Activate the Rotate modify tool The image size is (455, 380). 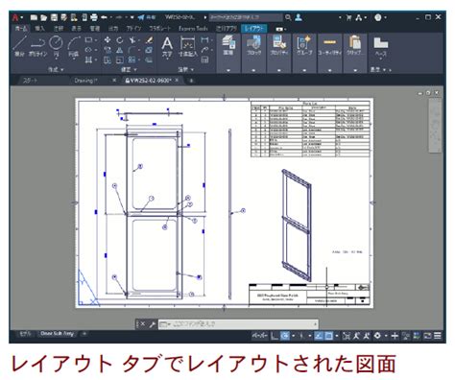[120, 39]
